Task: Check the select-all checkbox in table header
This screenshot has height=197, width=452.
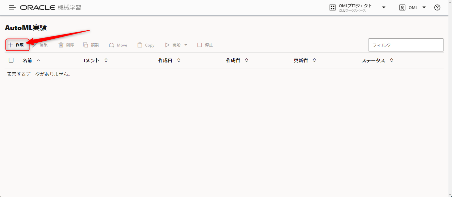Action: pyautogui.click(x=11, y=60)
